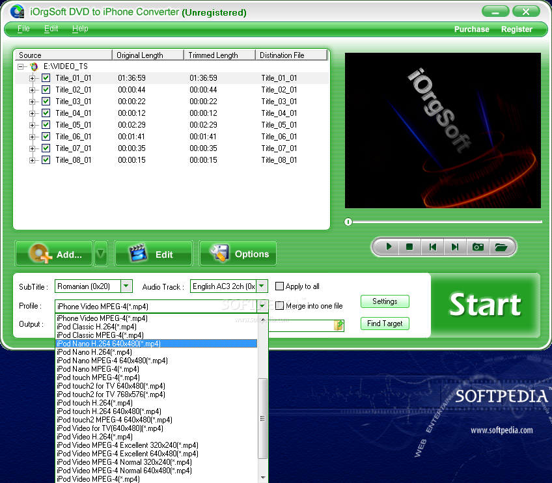Open the Audio Track dropdown
Screen dimensions: 552x483
pos(262,286)
